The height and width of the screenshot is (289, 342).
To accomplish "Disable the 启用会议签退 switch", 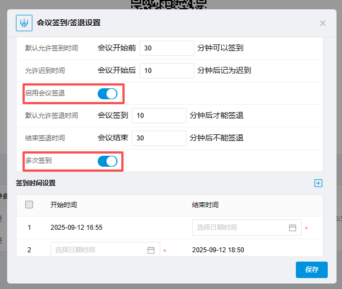I will (108, 94).
